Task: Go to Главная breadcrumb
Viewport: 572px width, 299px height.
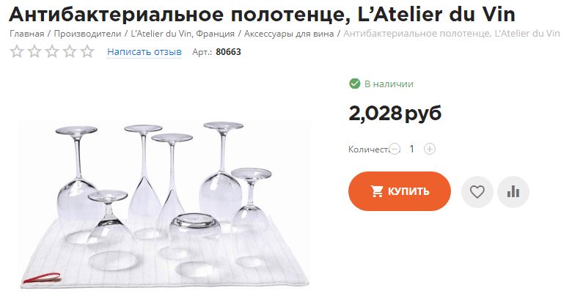Action: tap(26, 34)
